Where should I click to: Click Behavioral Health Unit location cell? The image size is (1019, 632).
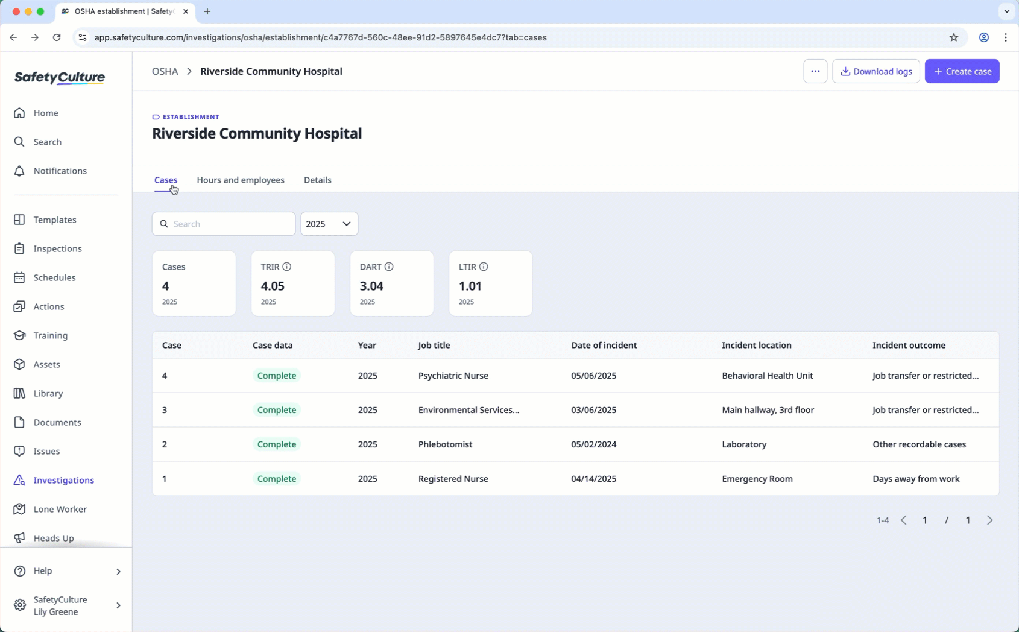[x=768, y=376]
